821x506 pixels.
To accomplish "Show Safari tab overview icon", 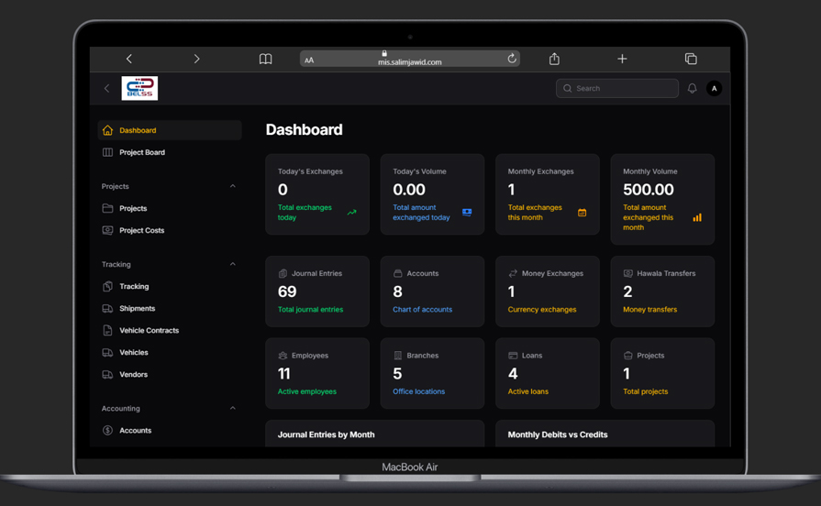I will coord(691,59).
